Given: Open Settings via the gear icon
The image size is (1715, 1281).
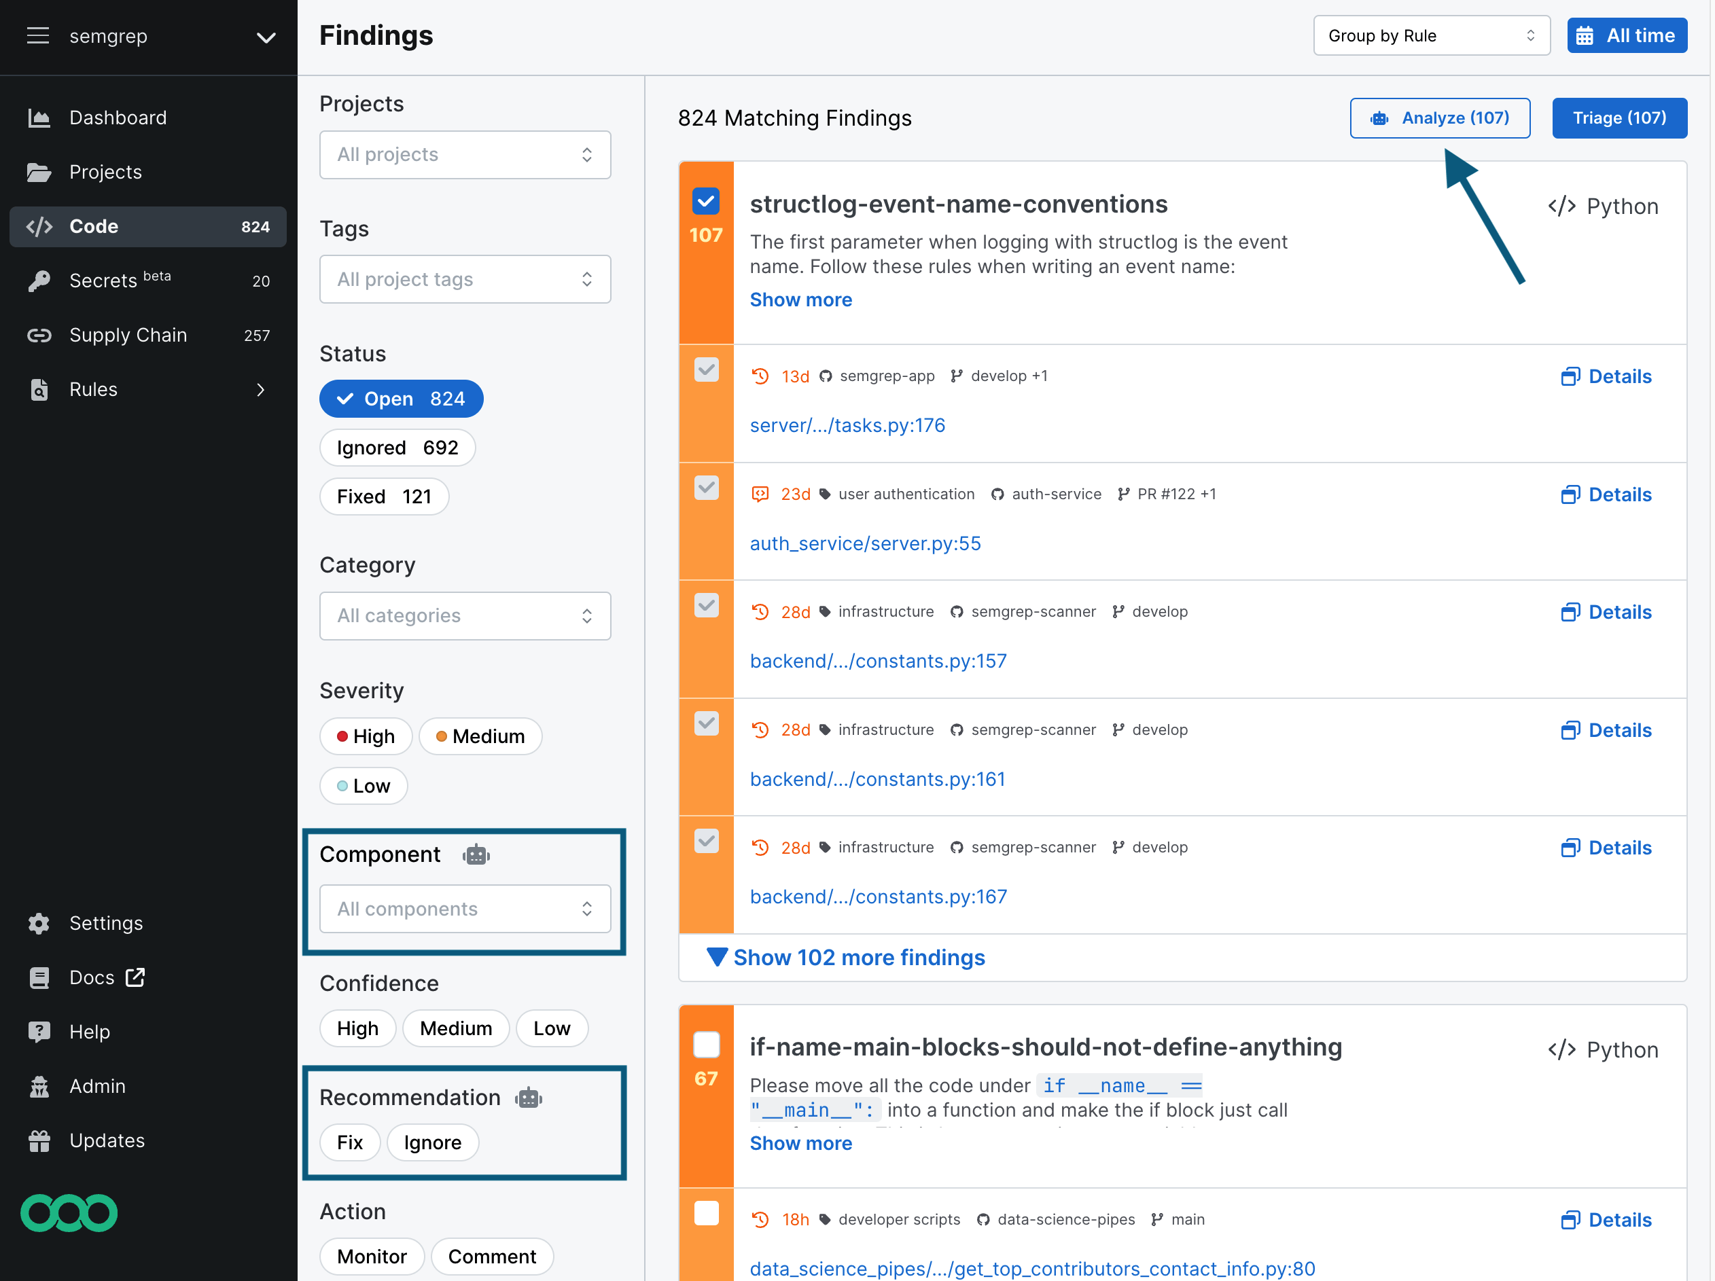Looking at the screenshot, I should tap(39, 922).
